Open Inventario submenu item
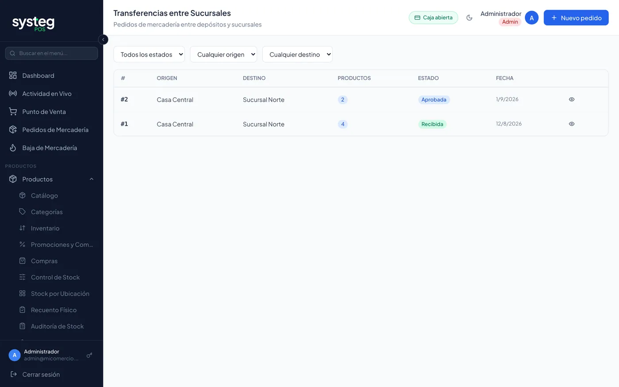619x387 pixels. tap(56, 228)
